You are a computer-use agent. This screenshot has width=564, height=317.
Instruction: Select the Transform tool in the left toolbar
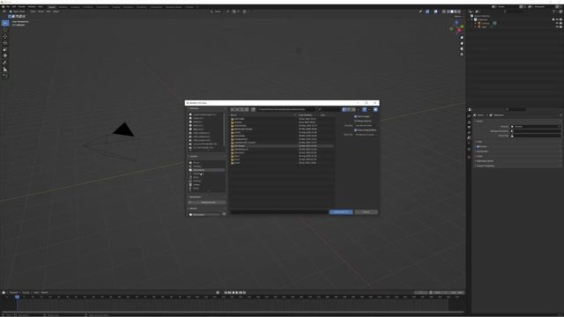point(5,55)
